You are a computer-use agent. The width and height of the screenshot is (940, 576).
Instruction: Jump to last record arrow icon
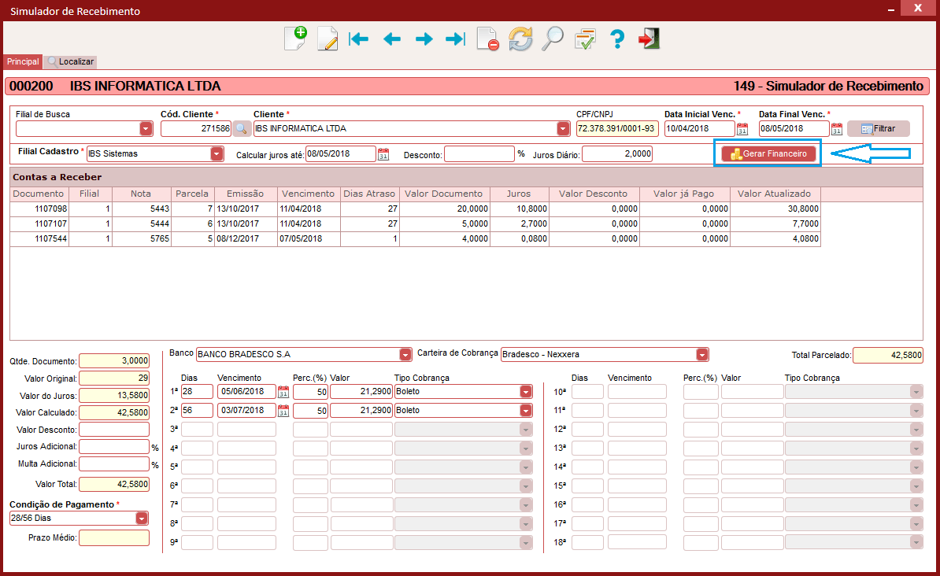click(456, 39)
